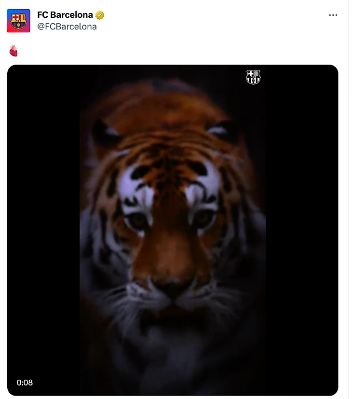Viewport: 352px width, 399px height.
Task: Click the 0:08 video duration label
Action: point(25,383)
